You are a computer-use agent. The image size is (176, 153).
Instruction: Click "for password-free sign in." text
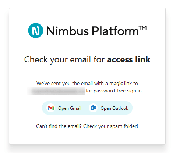(114, 91)
